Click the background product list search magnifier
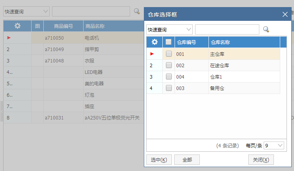The height and width of the screenshot is (171, 294). click(137, 11)
